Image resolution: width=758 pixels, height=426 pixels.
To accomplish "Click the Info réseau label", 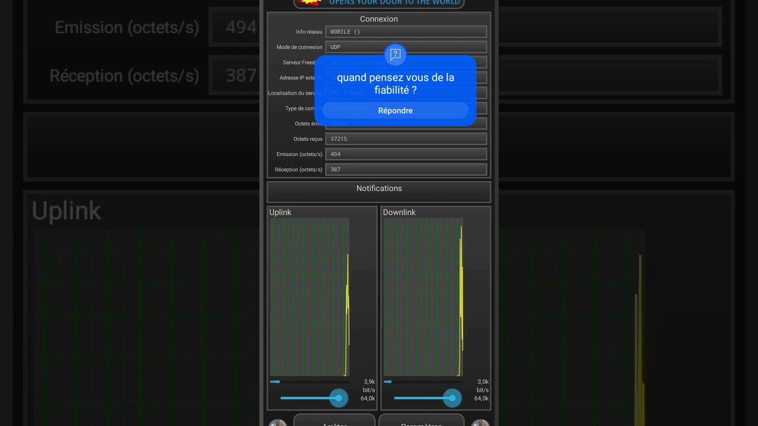I will click(x=309, y=32).
